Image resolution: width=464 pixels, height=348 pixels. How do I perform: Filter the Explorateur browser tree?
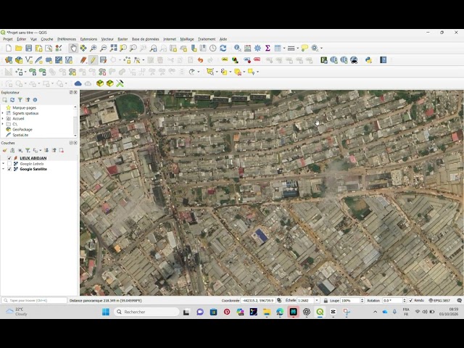(x=20, y=100)
